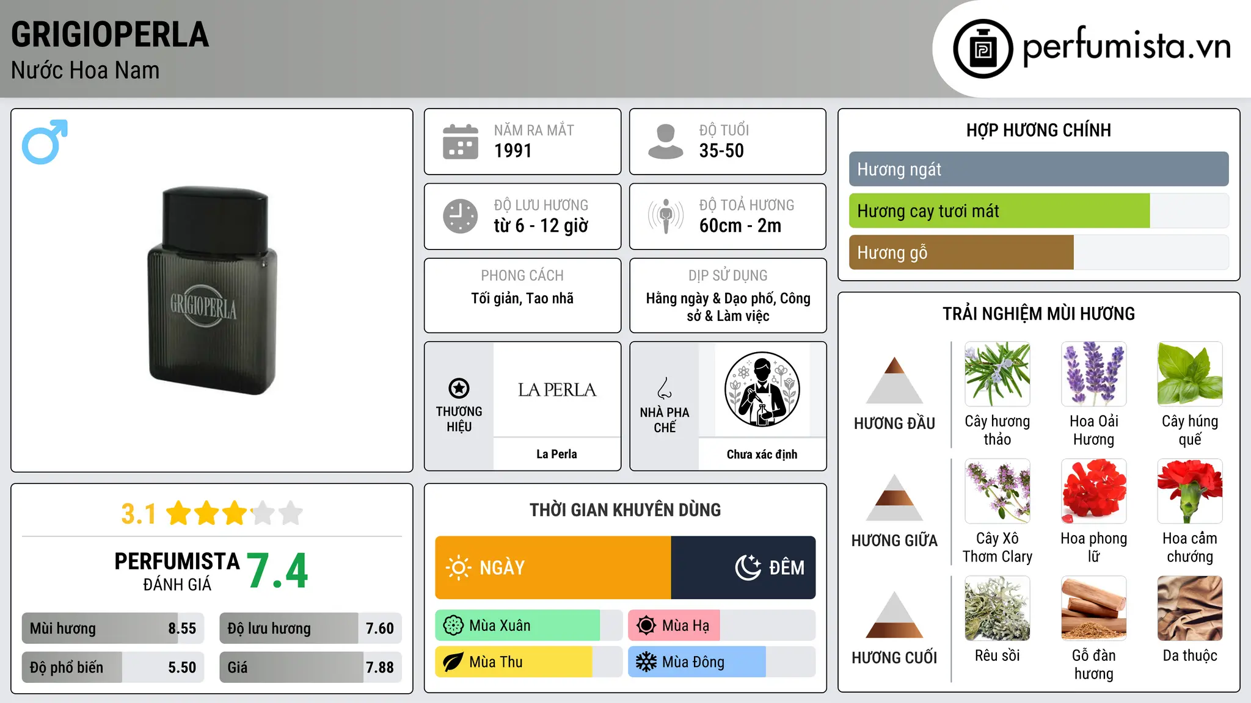1251x703 pixels.
Task: Click the Hương cuối pyramid icon
Action: pyautogui.click(x=894, y=614)
